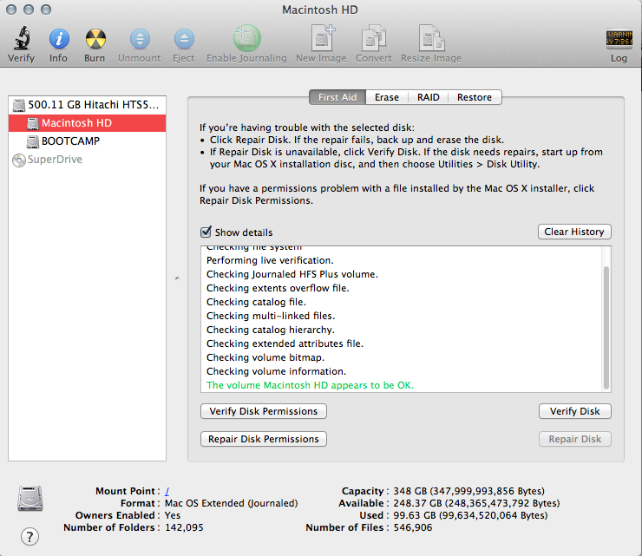Click the Unmount toolbar icon
The width and height of the screenshot is (642, 556).
tap(140, 39)
